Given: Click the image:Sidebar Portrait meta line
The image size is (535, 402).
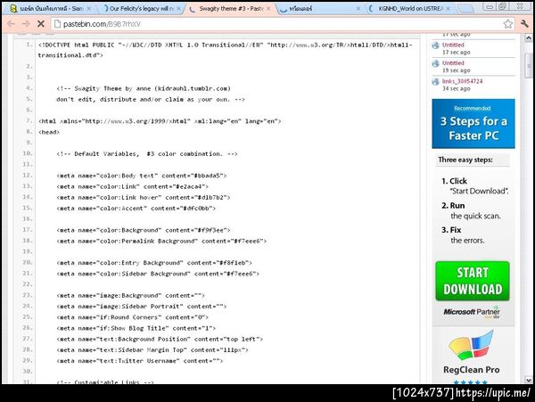Looking at the screenshot, I should [x=141, y=307].
